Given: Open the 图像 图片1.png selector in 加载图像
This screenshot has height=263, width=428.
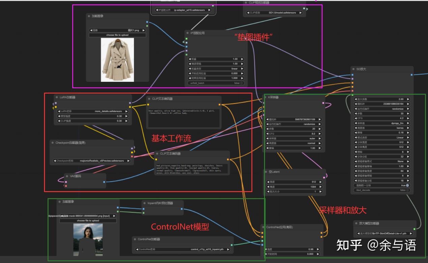Looking at the screenshot, I should point(117,30).
